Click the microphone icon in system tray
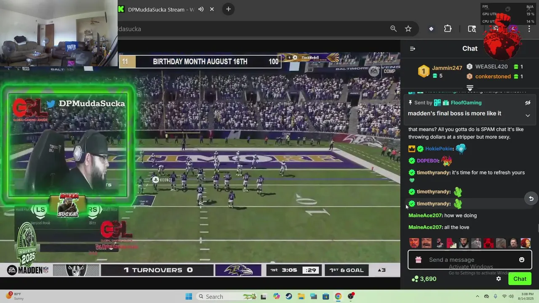 tap(495, 297)
